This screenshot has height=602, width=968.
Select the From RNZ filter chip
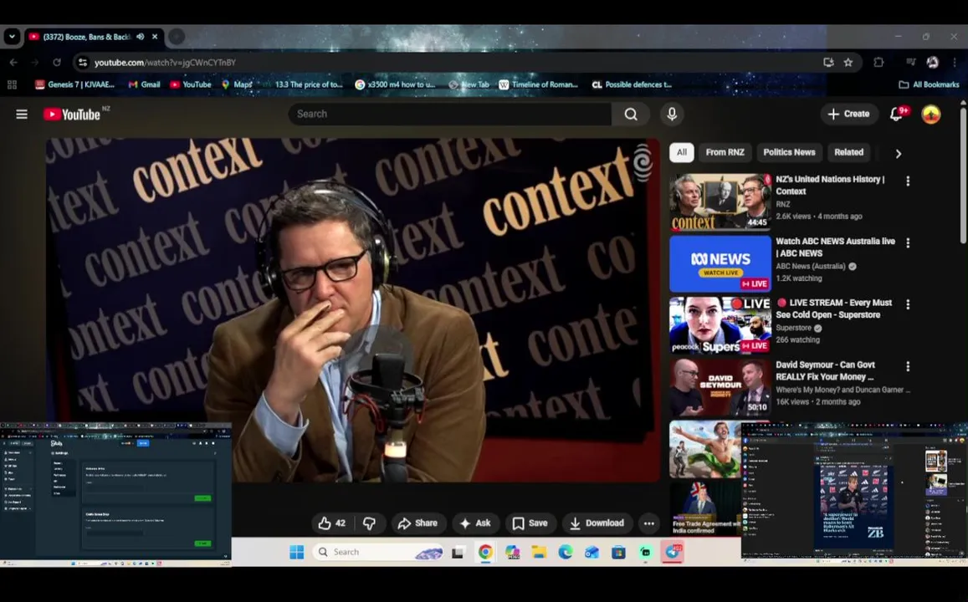pos(725,152)
